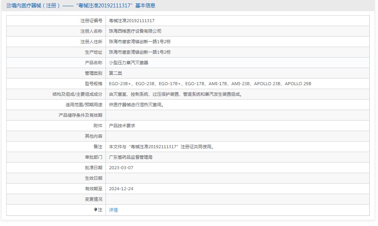378x226 pixels.
Task: Click the document icon beside the page title
Action: click(9, 5)
